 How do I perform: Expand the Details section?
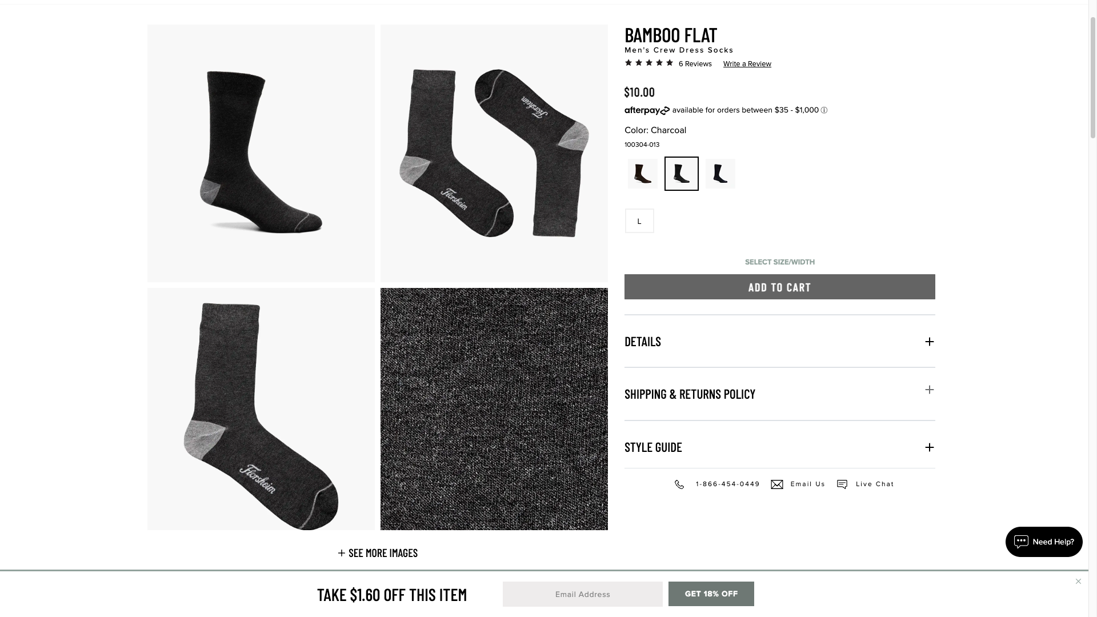coord(780,342)
